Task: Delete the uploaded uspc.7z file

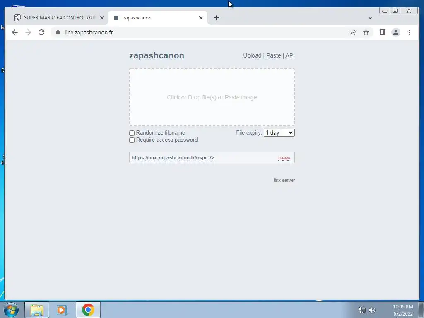Action: point(284,158)
